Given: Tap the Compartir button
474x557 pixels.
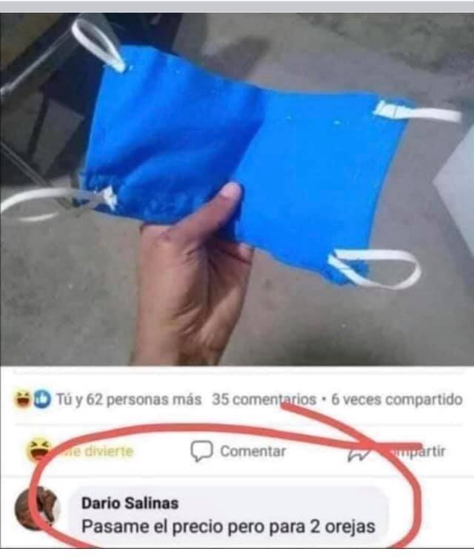Looking at the screenshot, I should click(x=396, y=452).
